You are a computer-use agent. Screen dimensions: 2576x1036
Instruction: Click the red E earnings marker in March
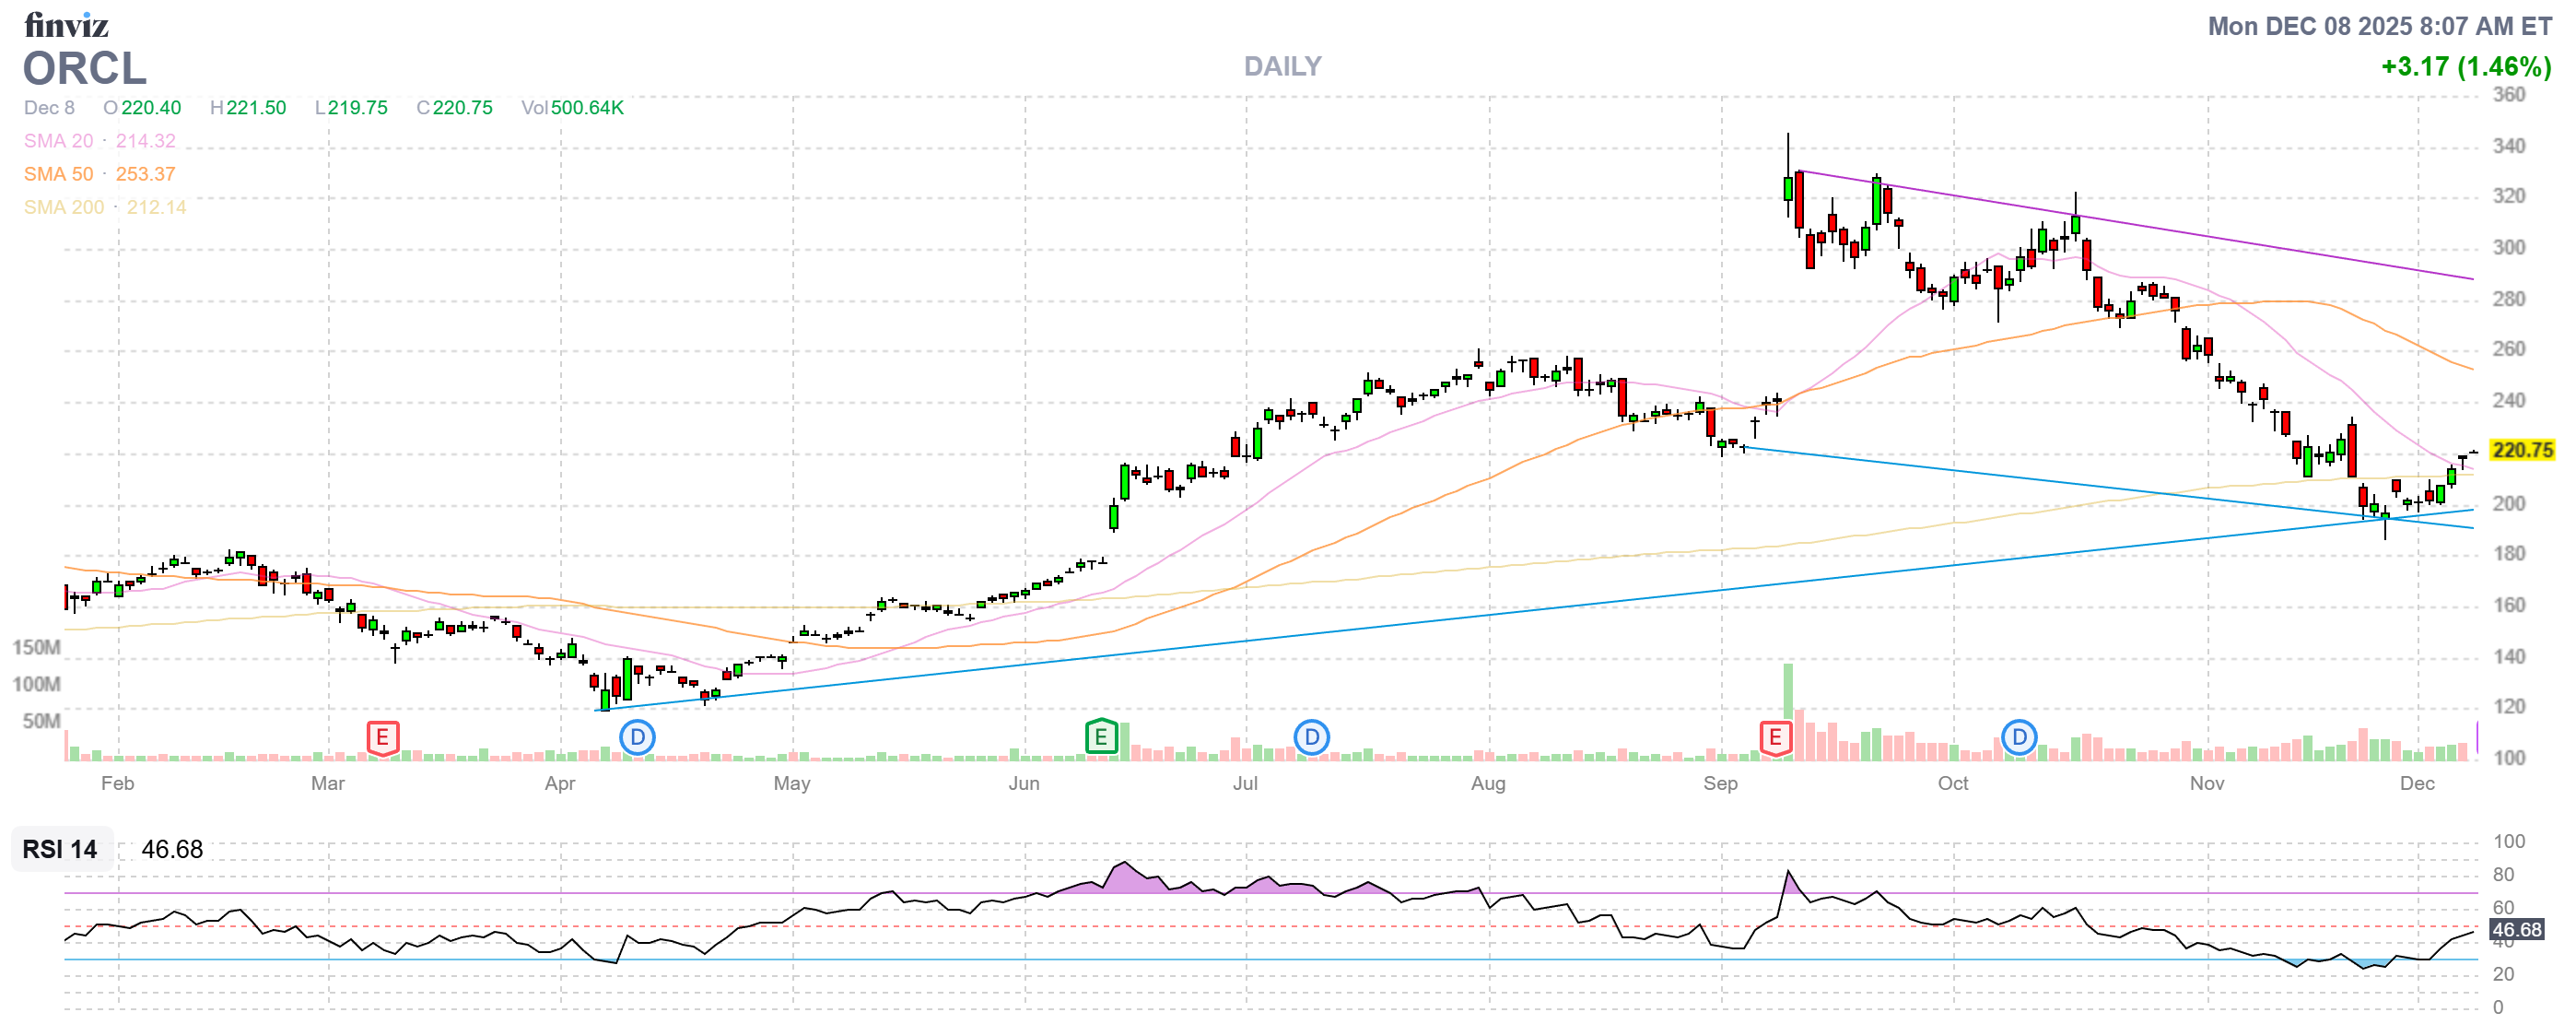pos(381,737)
